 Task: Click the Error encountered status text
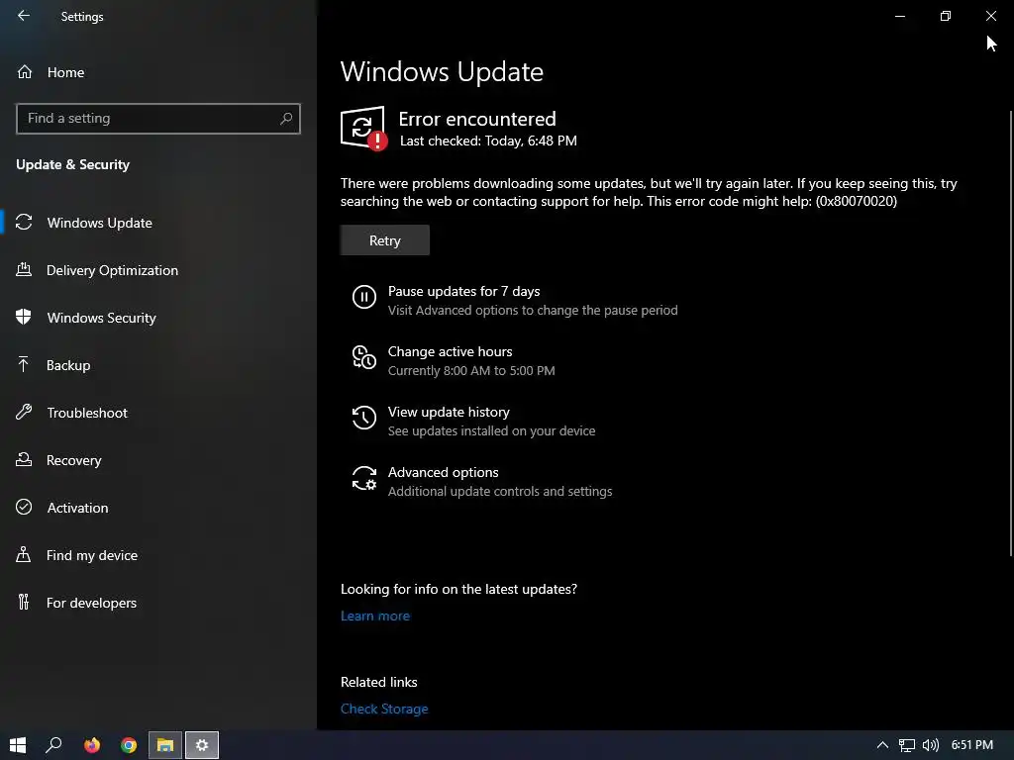click(x=477, y=119)
